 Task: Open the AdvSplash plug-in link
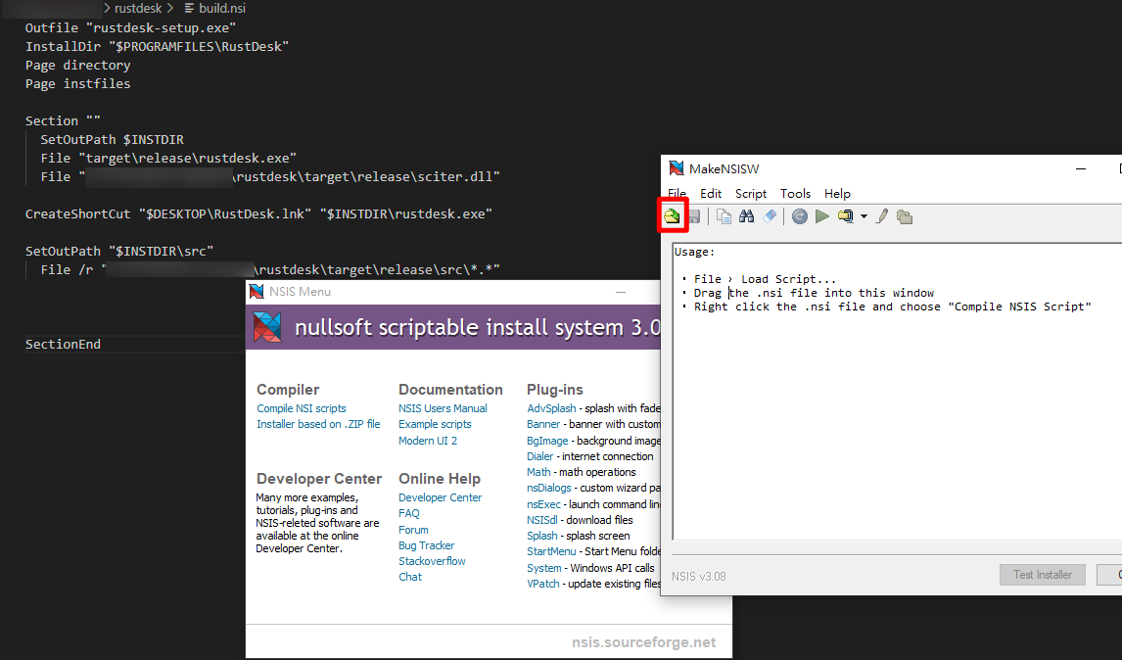551,408
